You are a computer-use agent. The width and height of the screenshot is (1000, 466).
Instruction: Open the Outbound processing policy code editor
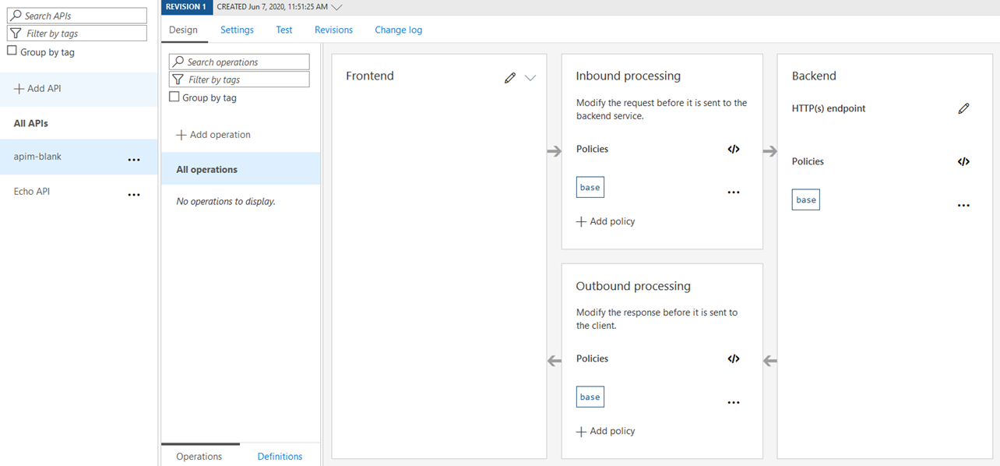tap(734, 359)
